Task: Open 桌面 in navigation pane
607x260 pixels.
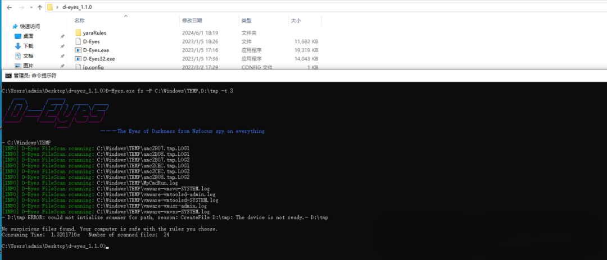Action: (x=28, y=36)
